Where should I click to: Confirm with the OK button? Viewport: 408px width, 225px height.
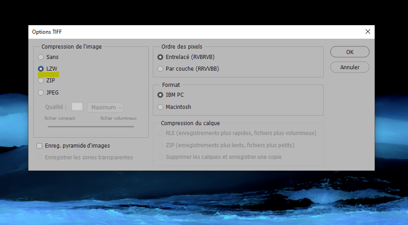click(349, 52)
